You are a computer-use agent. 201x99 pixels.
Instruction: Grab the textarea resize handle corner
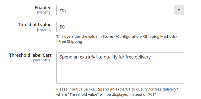[183, 82]
